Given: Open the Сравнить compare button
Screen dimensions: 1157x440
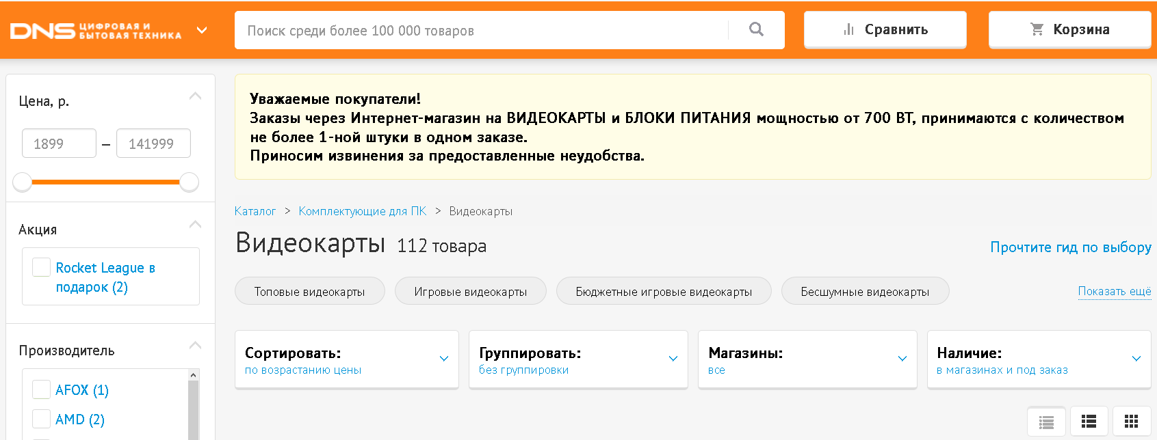Looking at the screenshot, I should tap(885, 29).
